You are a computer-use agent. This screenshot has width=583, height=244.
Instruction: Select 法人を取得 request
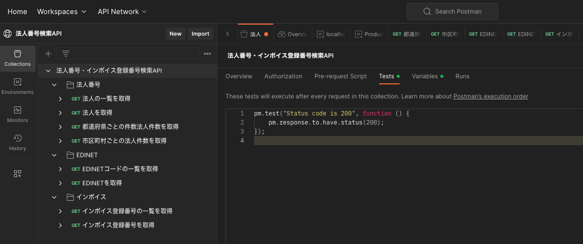(97, 112)
